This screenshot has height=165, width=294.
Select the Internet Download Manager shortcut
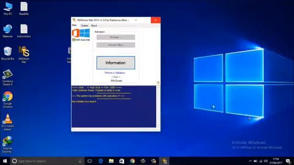point(8,145)
